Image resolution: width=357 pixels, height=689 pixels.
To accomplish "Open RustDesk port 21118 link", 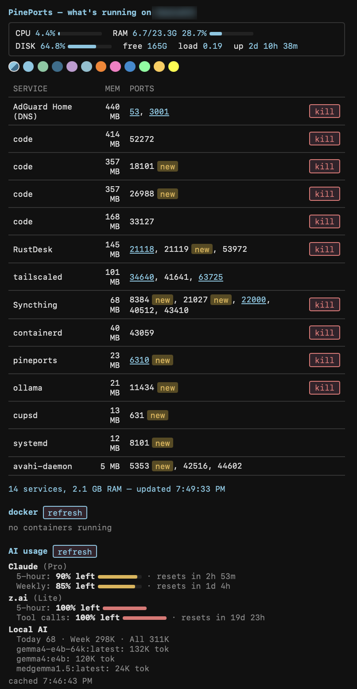I will (142, 249).
